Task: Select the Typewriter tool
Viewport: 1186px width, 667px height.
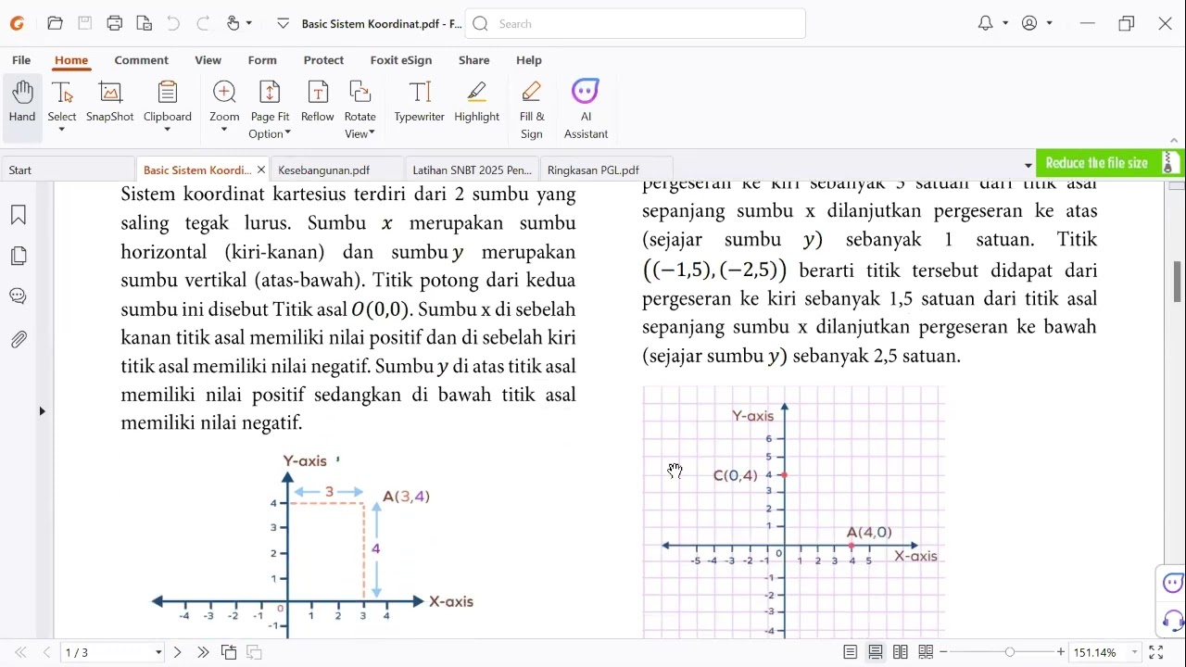Action: [420, 102]
